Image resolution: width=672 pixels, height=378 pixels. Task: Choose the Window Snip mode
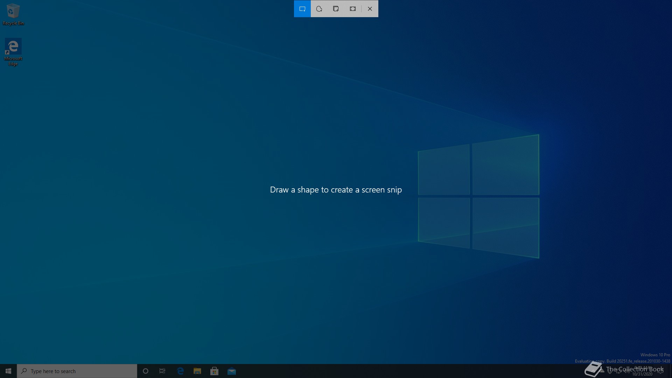pos(336,9)
